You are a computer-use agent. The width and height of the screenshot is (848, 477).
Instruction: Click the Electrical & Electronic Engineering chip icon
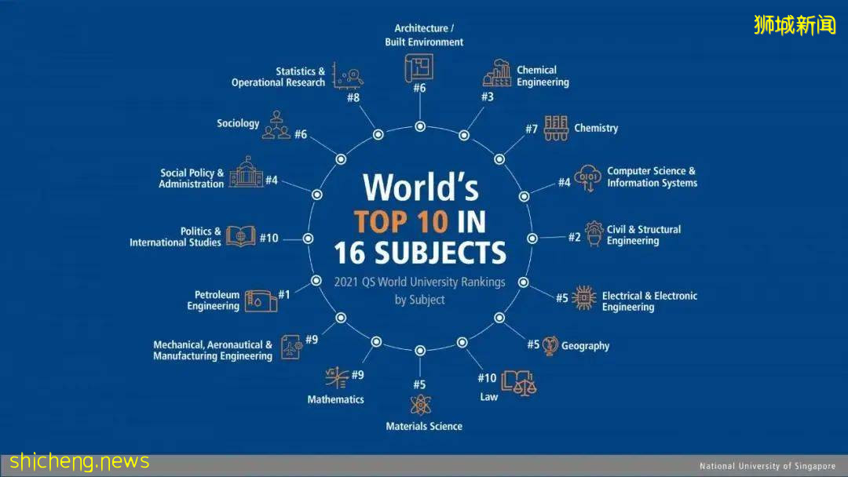(583, 298)
